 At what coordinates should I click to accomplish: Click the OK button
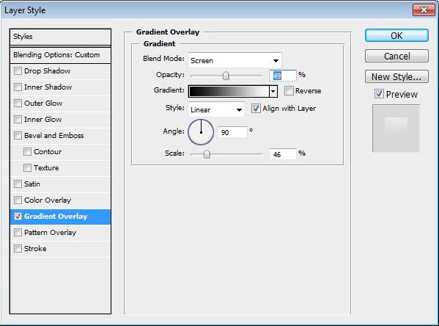(396, 36)
